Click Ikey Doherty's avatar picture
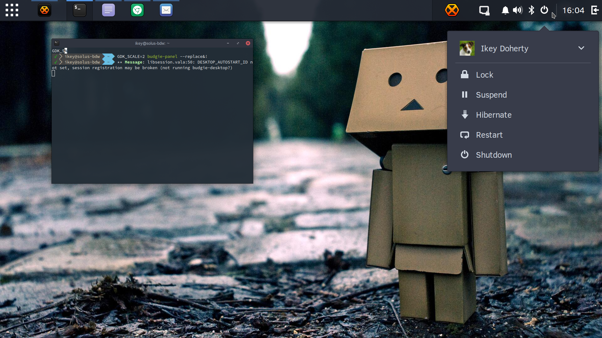This screenshot has height=338, width=602. pyautogui.click(x=467, y=48)
